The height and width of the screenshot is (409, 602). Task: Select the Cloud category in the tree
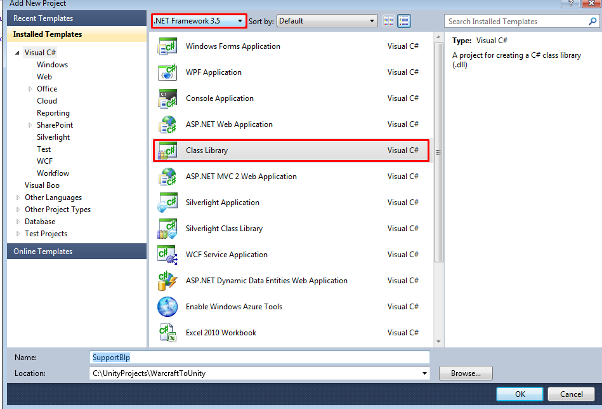click(47, 101)
